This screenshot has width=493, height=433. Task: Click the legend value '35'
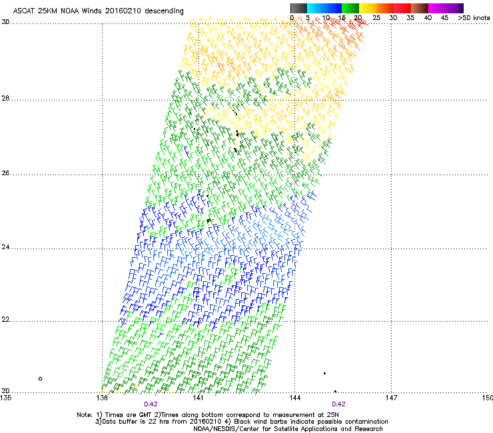410,18
